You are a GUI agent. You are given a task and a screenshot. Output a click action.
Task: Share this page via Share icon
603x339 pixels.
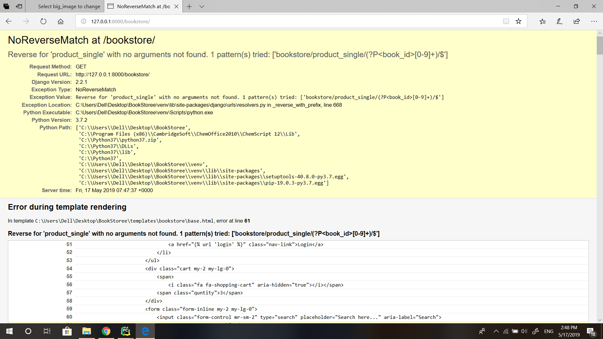pos(576,21)
